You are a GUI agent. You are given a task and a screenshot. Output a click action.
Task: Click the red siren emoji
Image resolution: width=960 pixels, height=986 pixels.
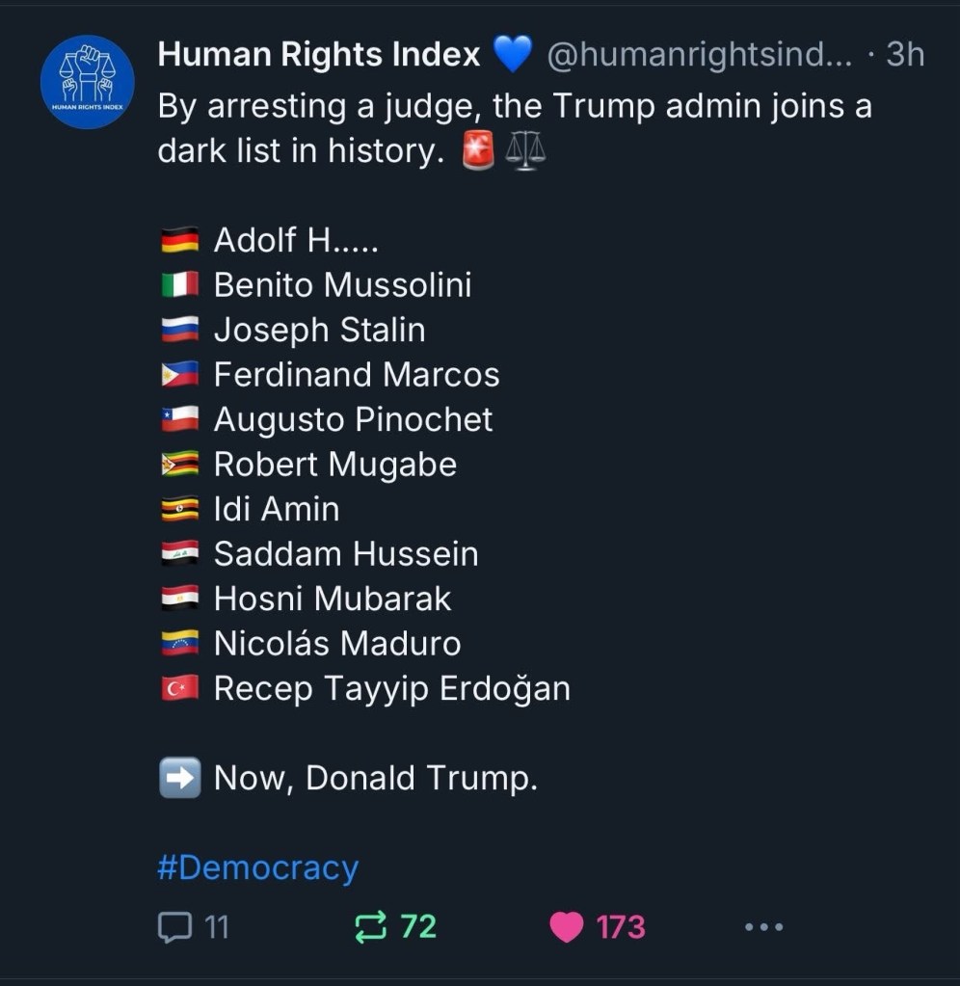[x=478, y=152]
